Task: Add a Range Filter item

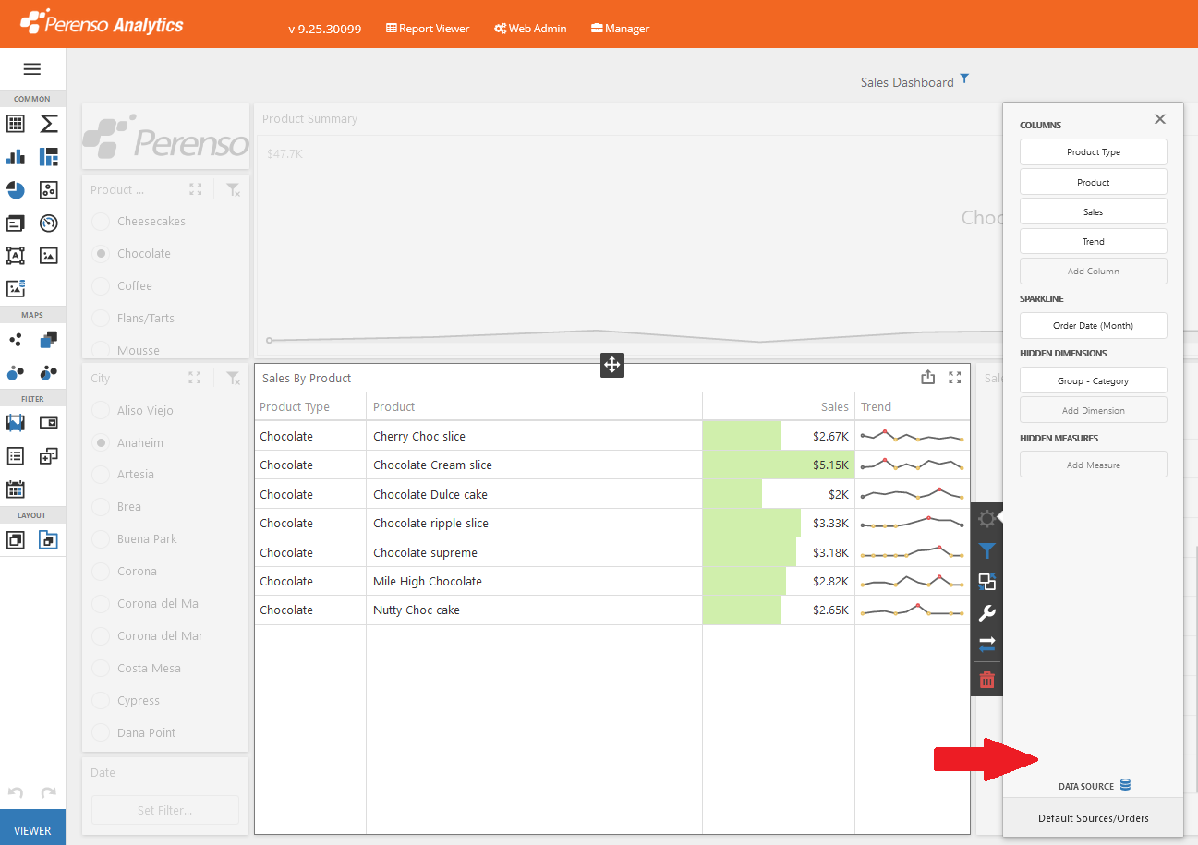Action: click(x=16, y=423)
